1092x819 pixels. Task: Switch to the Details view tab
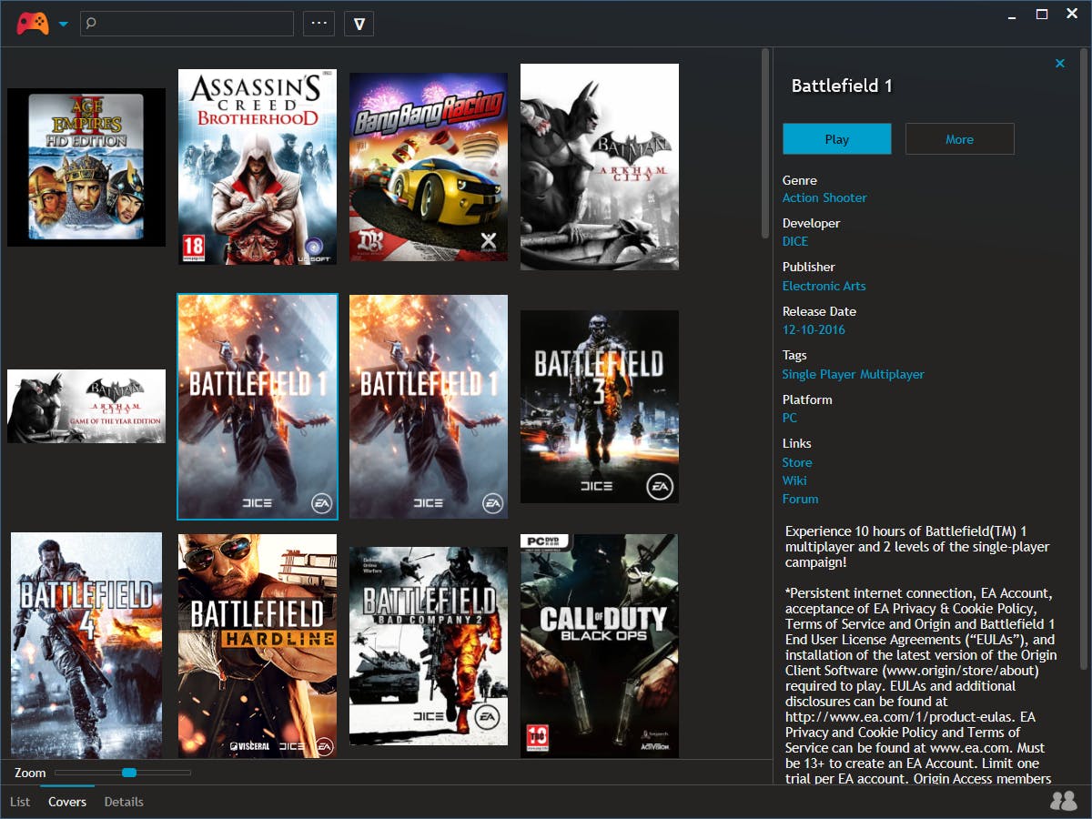click(x=124, y=802)
